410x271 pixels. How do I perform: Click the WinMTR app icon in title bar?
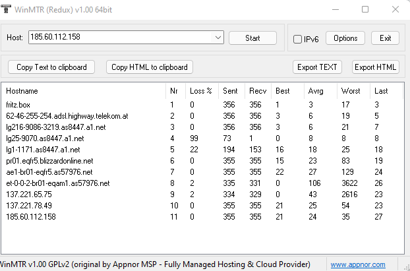(6, 9)
